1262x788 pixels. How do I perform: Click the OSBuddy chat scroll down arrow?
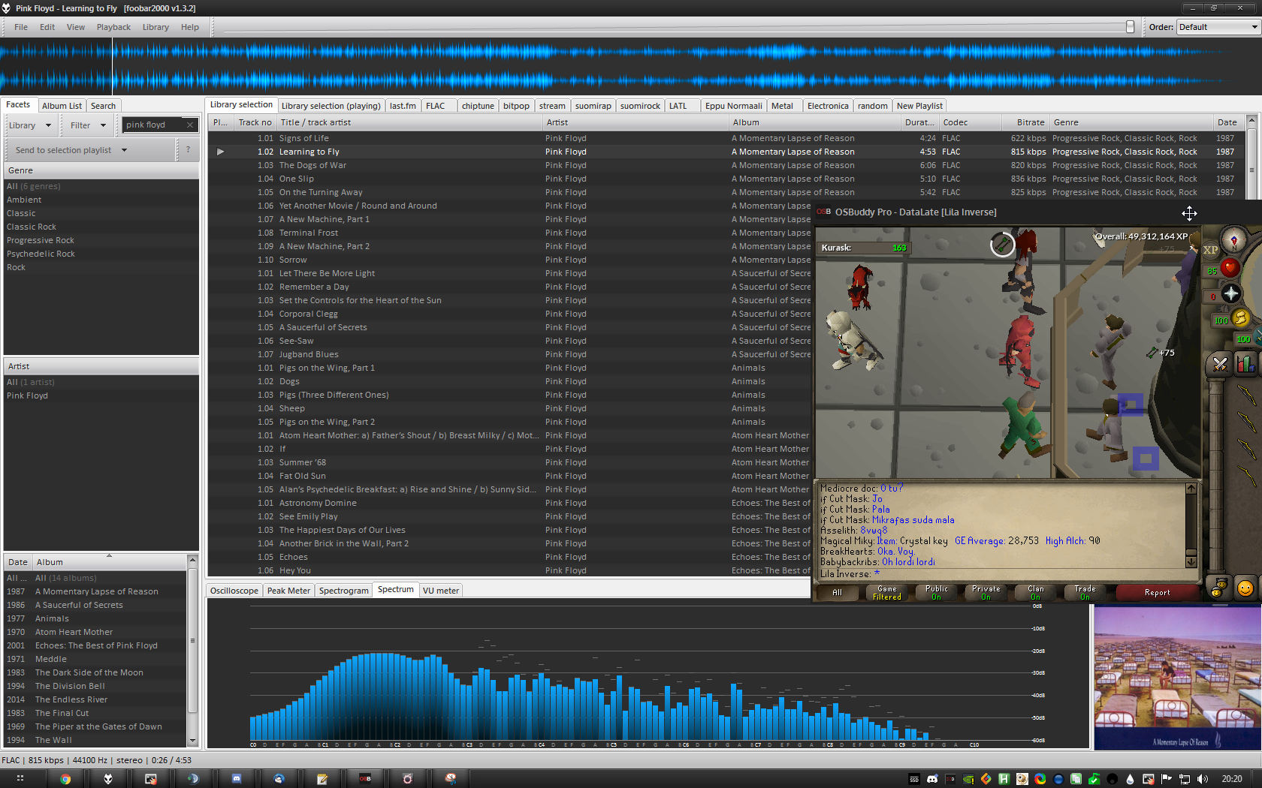coord(1191,561)
